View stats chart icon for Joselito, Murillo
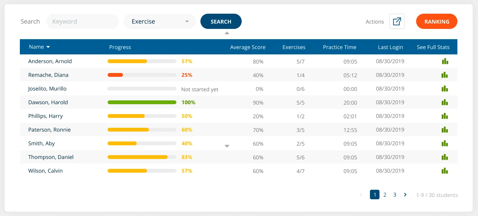Screen dimensions: 478x216 tap(444, 89)
